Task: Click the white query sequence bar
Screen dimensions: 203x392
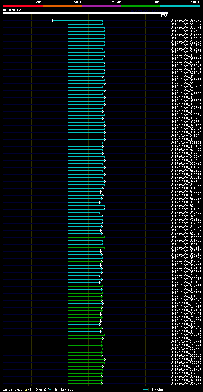Action: click(86, 13)
